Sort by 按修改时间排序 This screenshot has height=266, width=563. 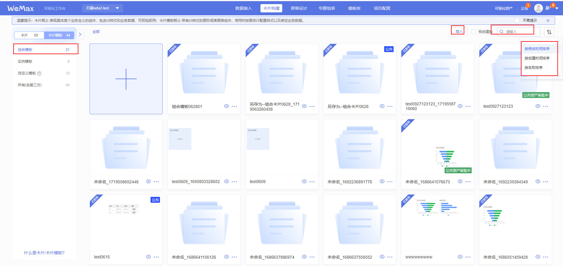click(537, 49)
